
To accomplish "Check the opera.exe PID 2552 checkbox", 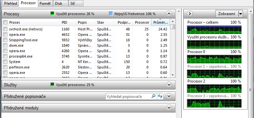I will click(5, 73).
